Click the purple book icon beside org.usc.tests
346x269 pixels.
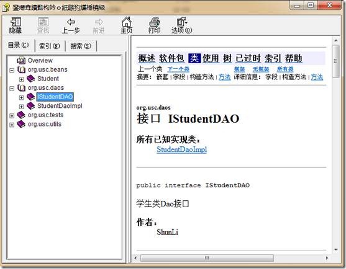click(21, 115)
